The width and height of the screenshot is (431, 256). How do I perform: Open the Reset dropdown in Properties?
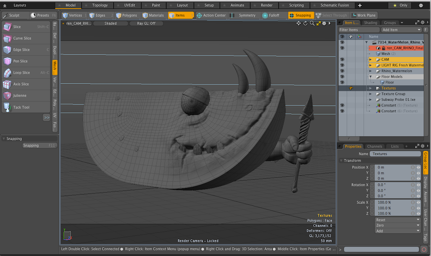(398, 220)
